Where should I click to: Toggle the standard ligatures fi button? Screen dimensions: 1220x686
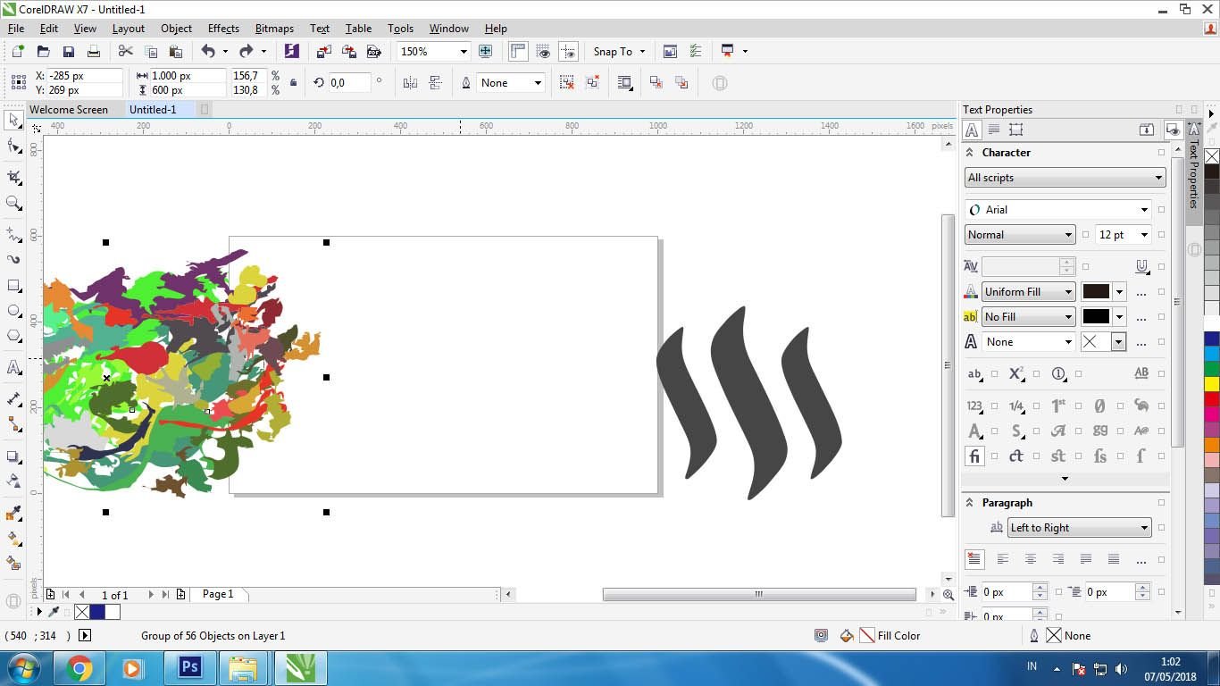click(974, 456)
